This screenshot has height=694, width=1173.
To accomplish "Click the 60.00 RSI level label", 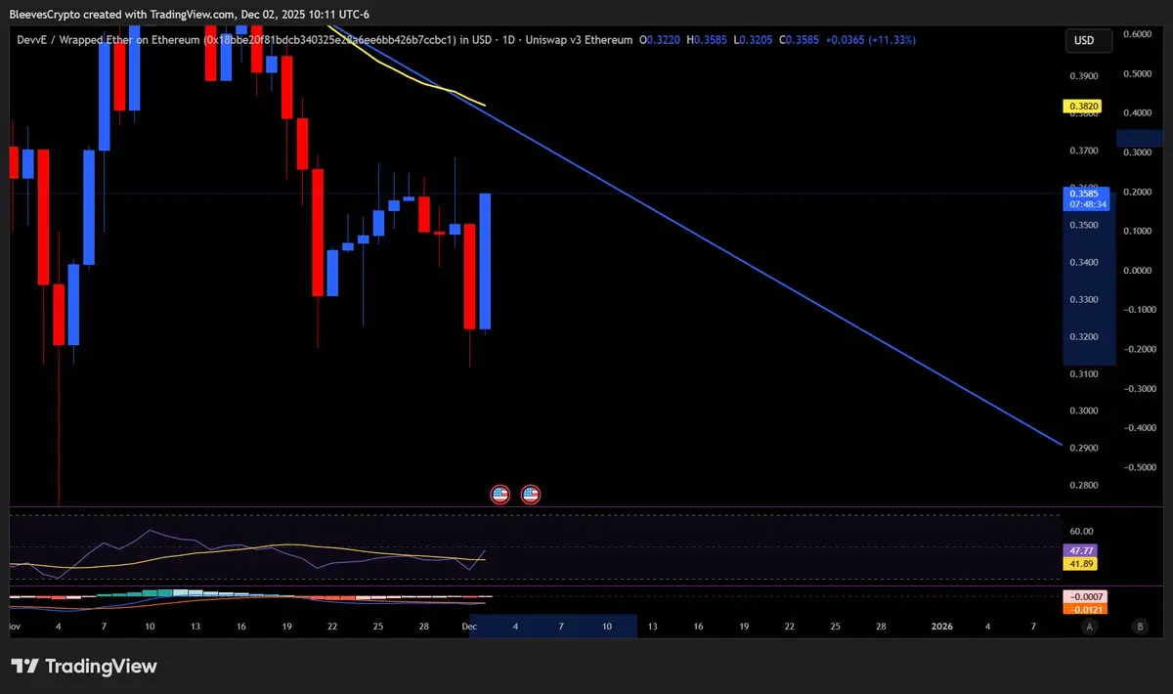I will [1081, 531].
